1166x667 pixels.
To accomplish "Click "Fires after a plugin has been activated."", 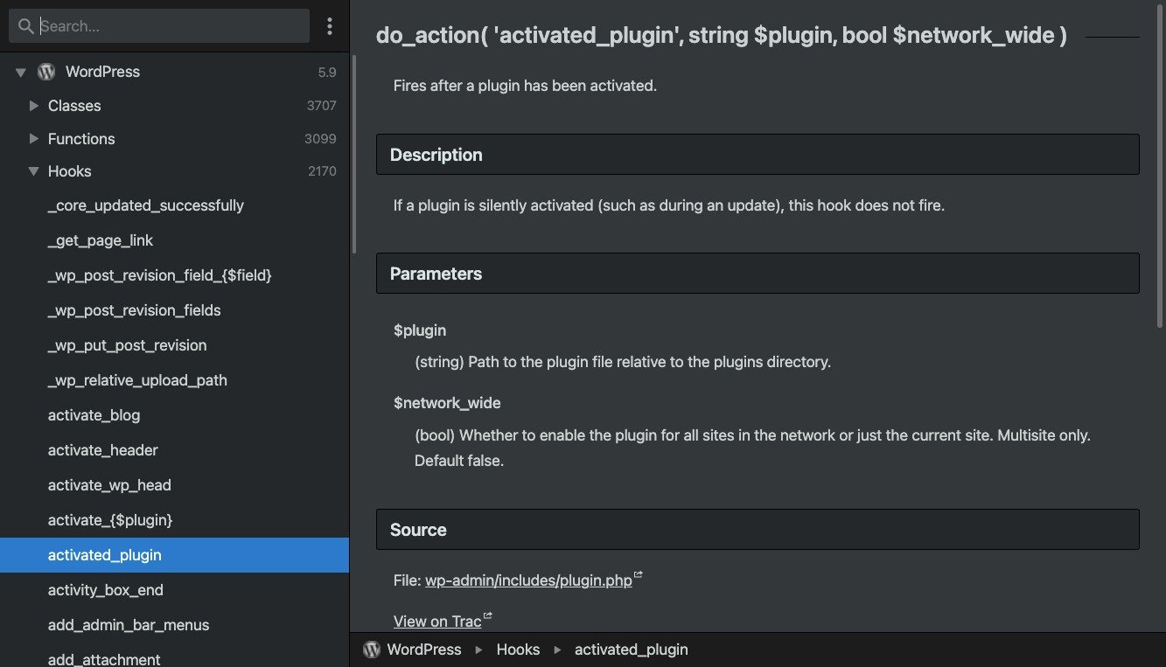I will pos(525,86).
